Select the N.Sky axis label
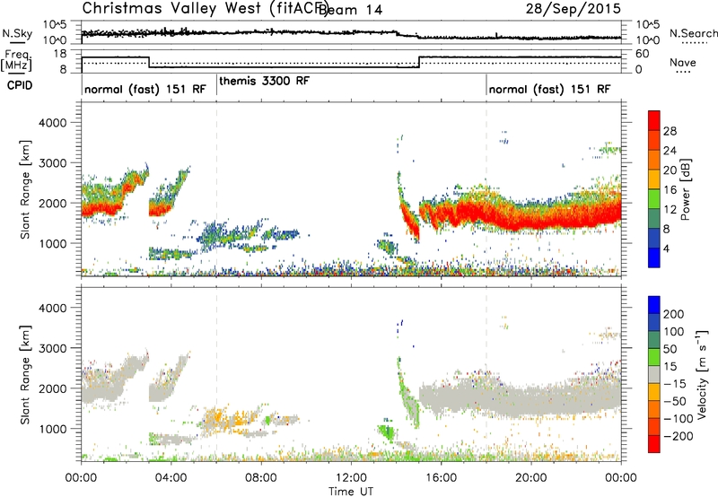 pos(17,33)
